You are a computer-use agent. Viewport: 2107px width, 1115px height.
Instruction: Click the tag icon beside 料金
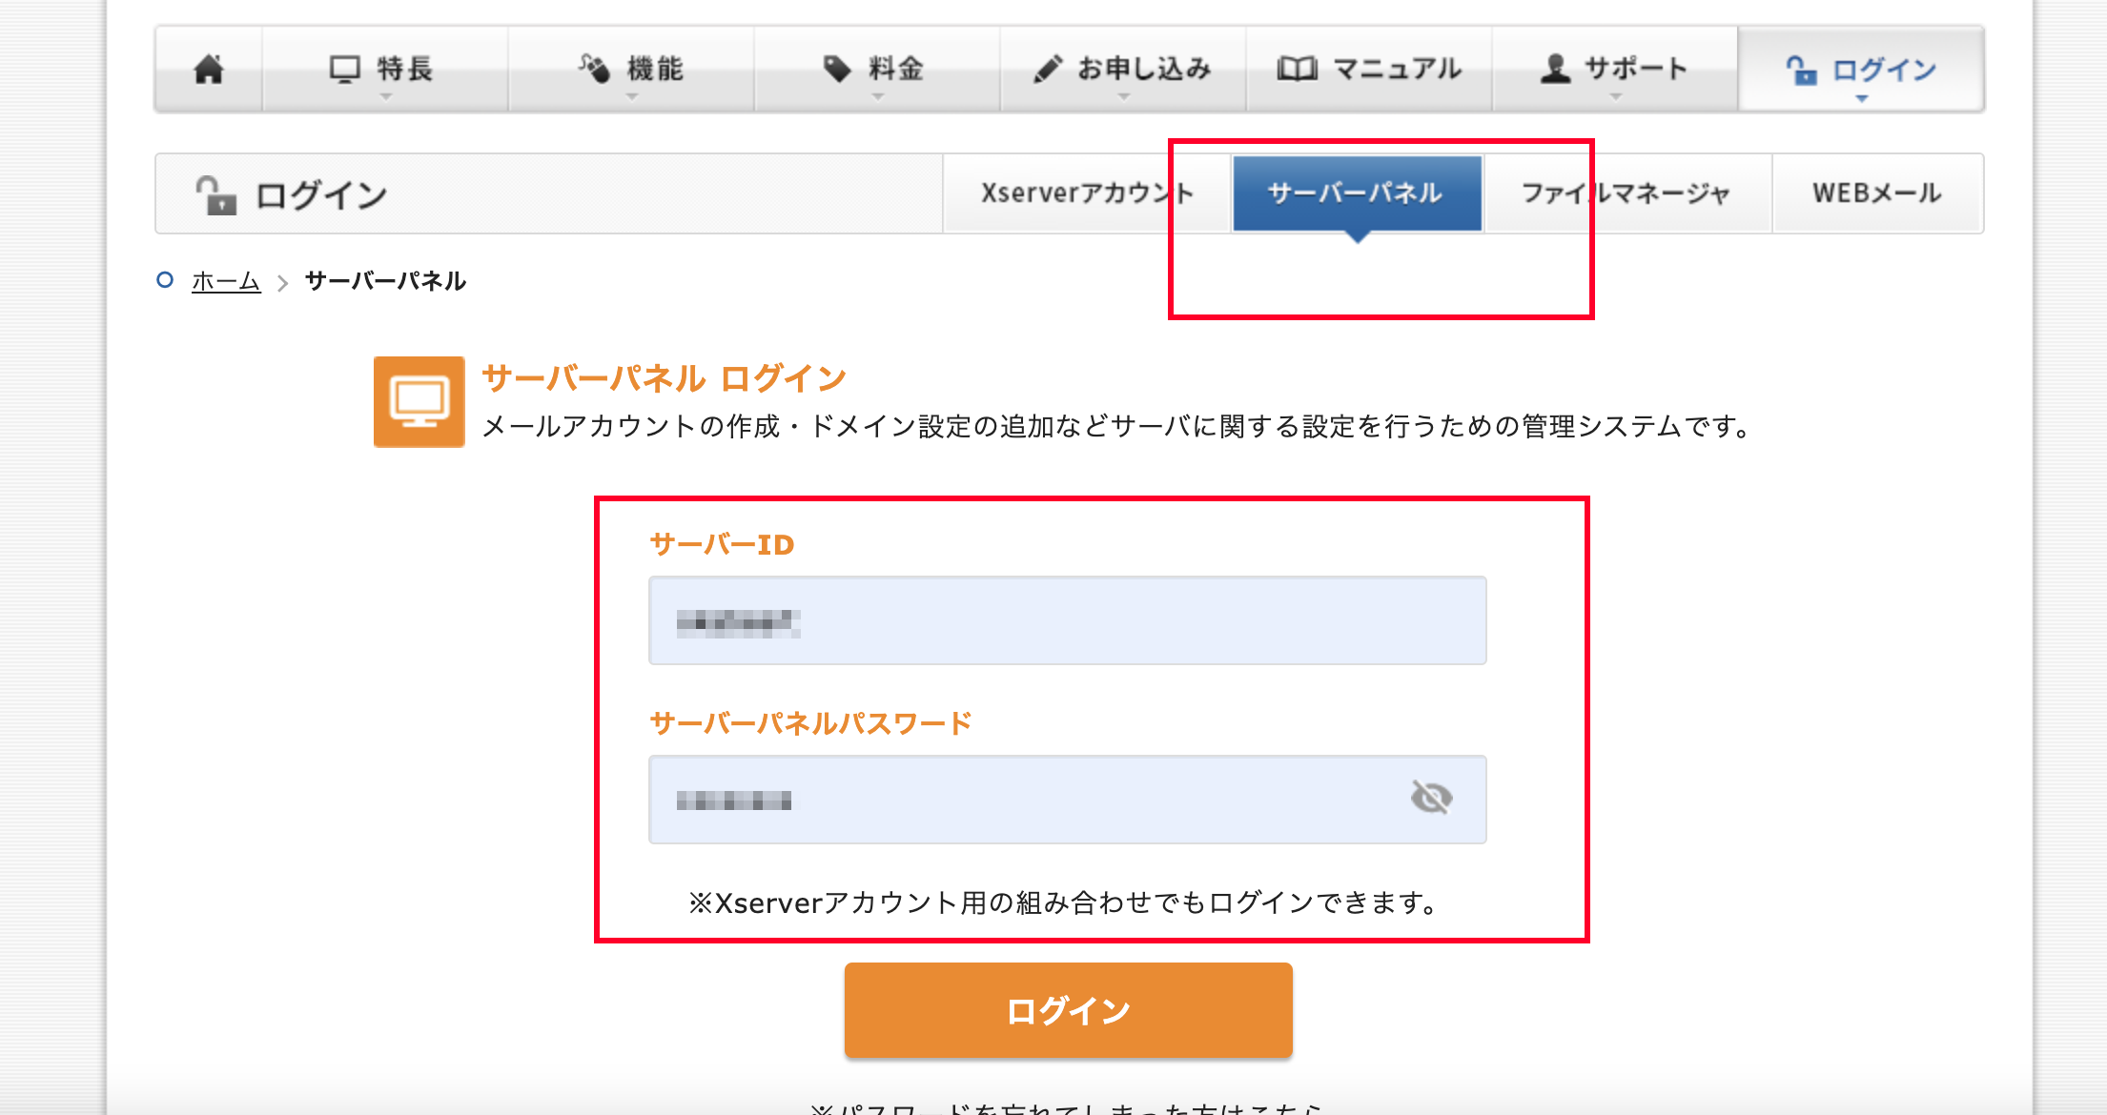click(x=836, y=69)
